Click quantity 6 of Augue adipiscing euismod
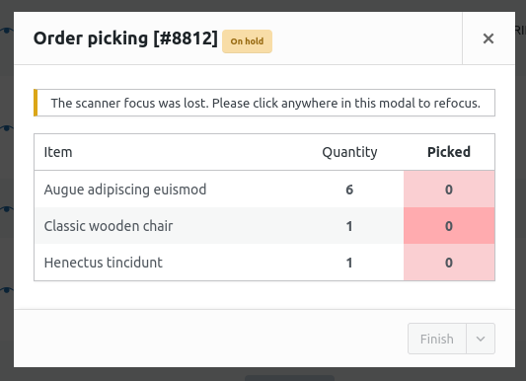526x381 pixels. tap(349, 190)
